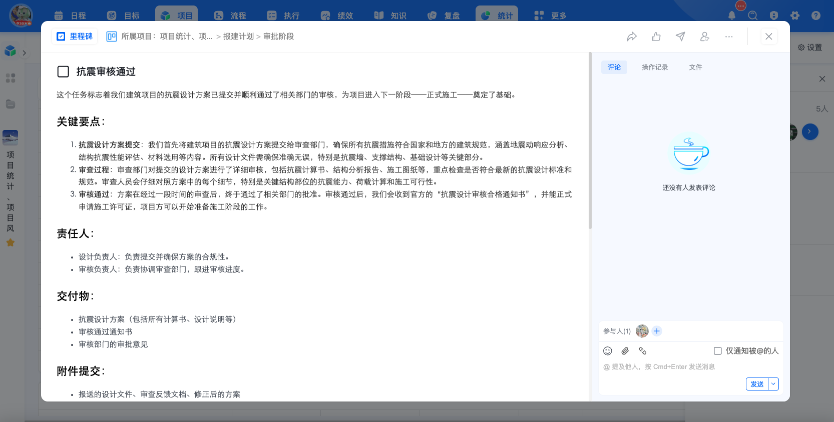Click the share arrow icon in header
Image resolution: width=834 pixels, height=422 pixels.
632,36
